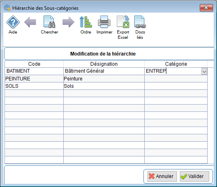Select the PEINTURE code cell

click(x=34, y=79)
